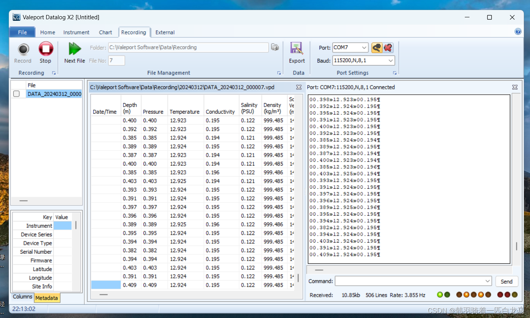The height and width of the screenshot is (318, 530).
Task: Tick the DATA_20240312_0000 file checkbox
Action: (x=17, y=94)
